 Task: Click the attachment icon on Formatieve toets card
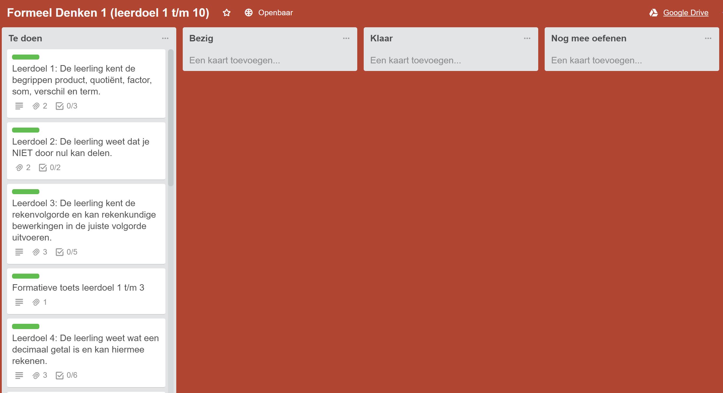tap(36, 302)
